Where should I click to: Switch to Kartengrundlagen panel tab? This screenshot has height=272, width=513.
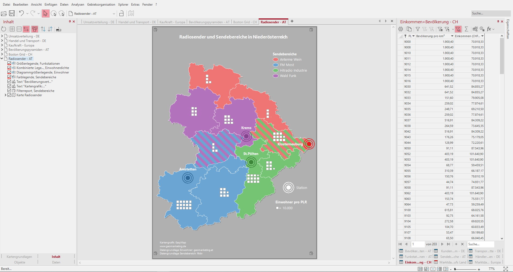[x=19, y=257]
